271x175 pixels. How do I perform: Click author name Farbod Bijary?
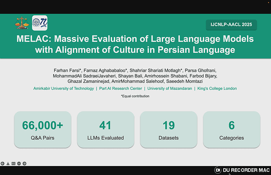click(x=203, y=76)
